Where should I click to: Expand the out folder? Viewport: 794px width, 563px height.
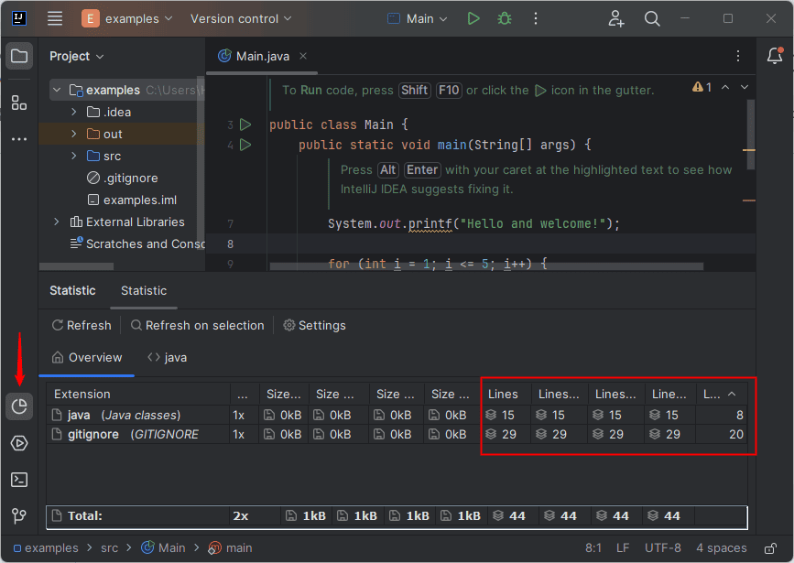tap(74, 134)
